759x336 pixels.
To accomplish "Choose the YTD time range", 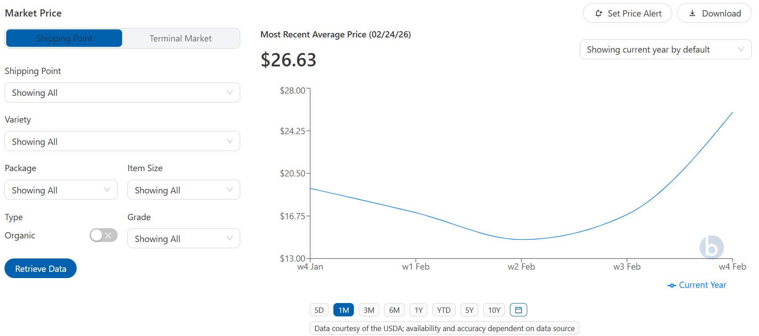I will 443,310.
